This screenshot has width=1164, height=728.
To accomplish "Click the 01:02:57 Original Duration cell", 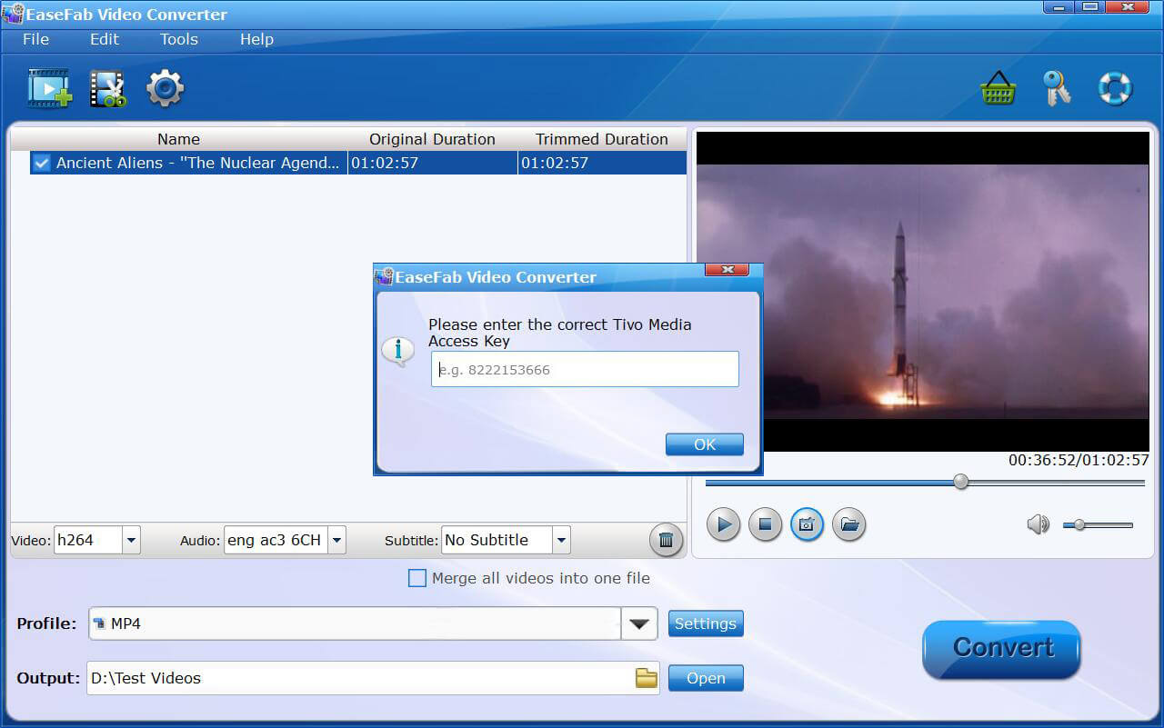I will (x=433, y=163).
